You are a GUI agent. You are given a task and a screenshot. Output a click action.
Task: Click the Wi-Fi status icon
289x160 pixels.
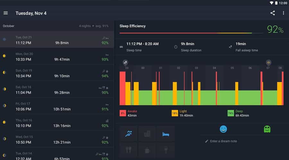(271, 3)
